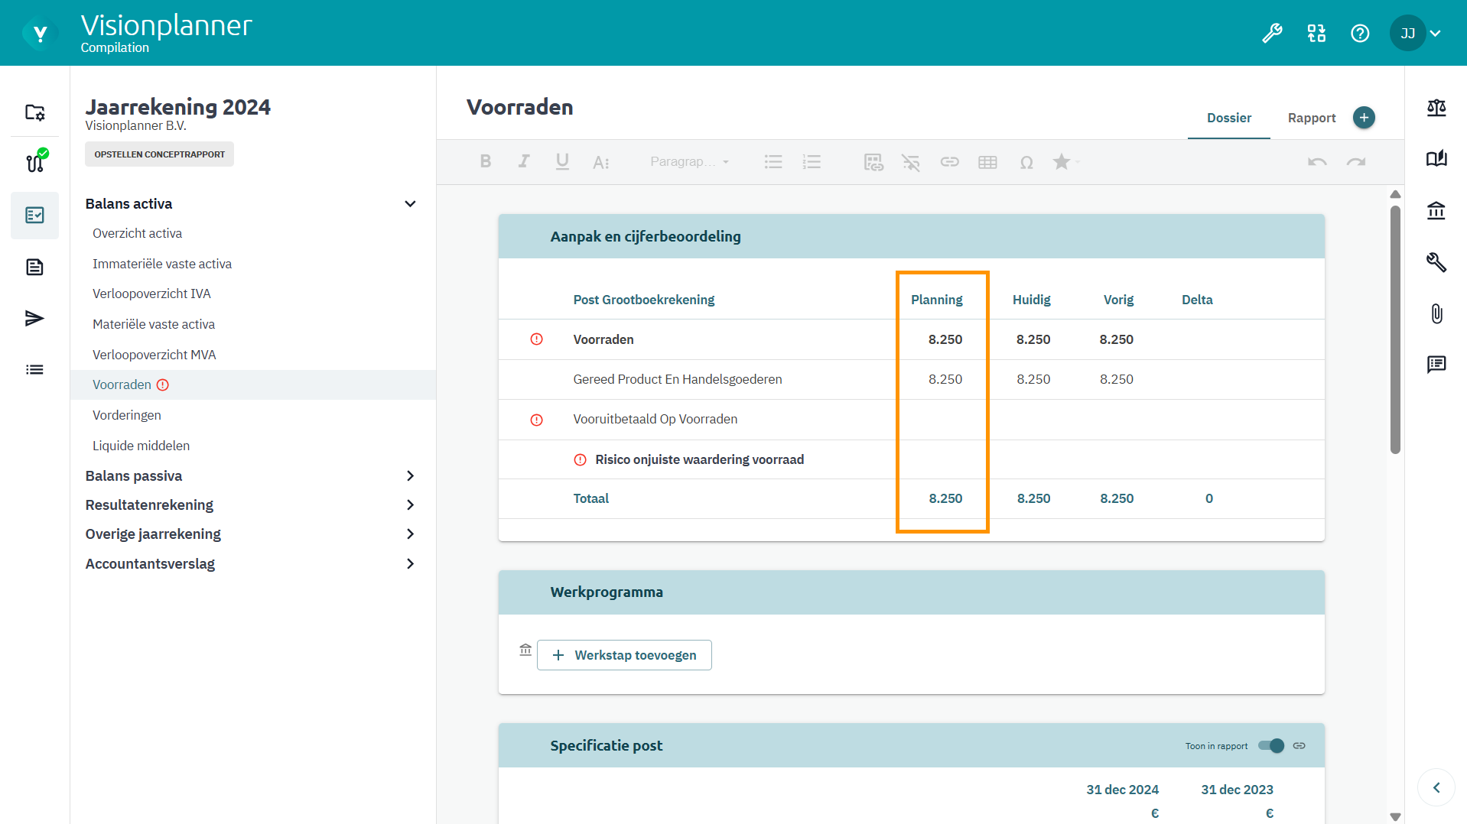The height and width of the screenshot is (824, 1467).
Task: Open Overzicht activa in the tree
Action: (x=137, y=234)
